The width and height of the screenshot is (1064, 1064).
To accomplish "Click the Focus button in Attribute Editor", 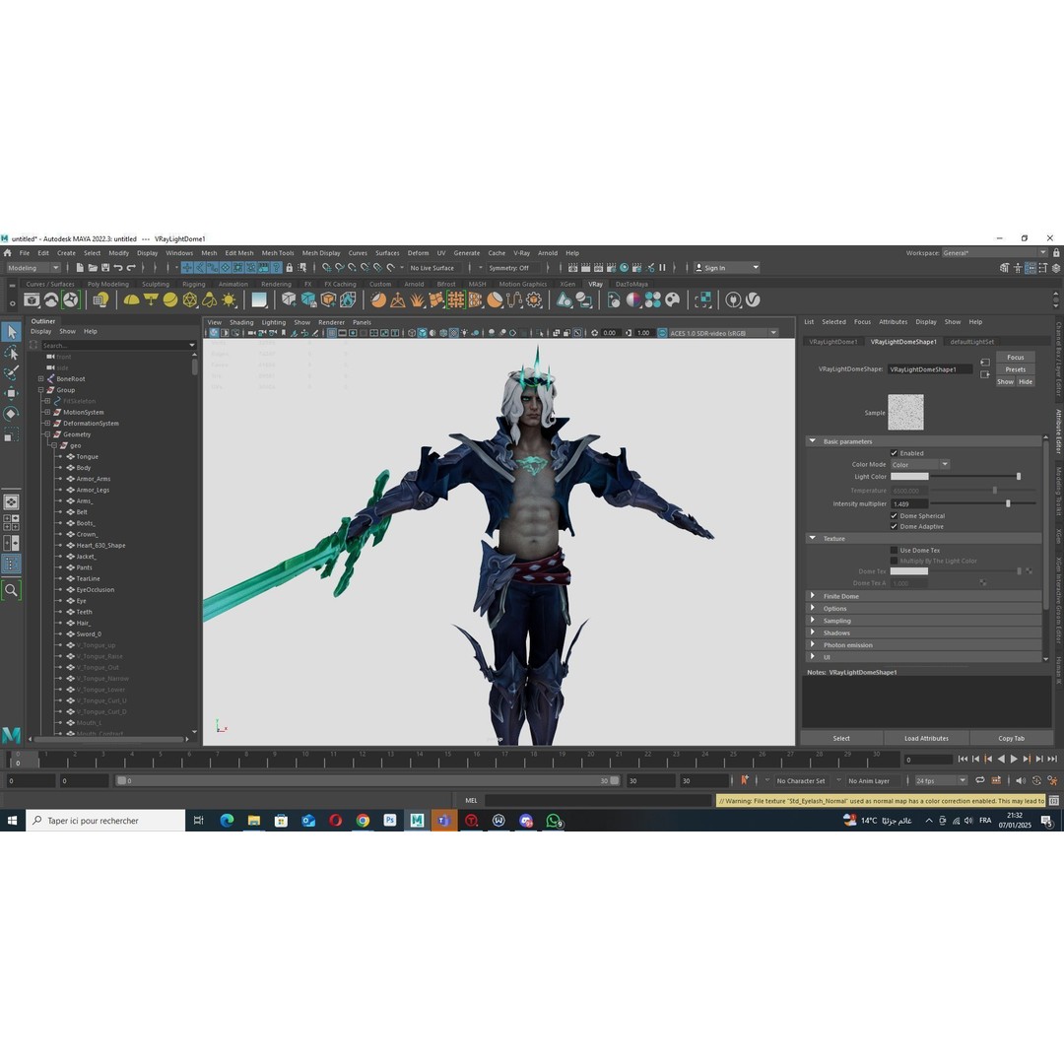I will [x=1015, y=358].
